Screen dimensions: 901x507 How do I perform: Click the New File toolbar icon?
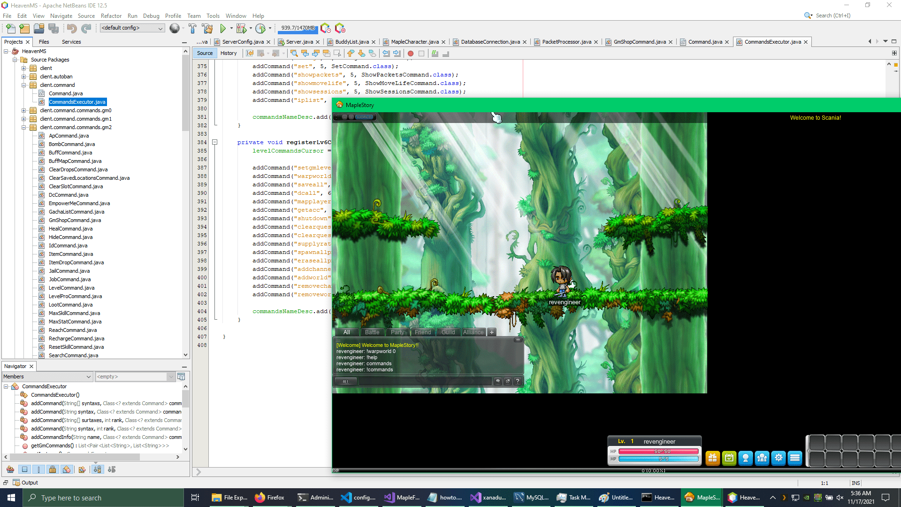click(x=10, y=29)
